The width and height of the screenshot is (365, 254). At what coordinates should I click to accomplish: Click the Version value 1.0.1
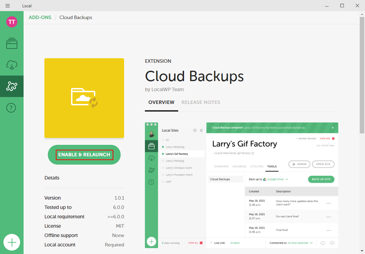(119, 198)
